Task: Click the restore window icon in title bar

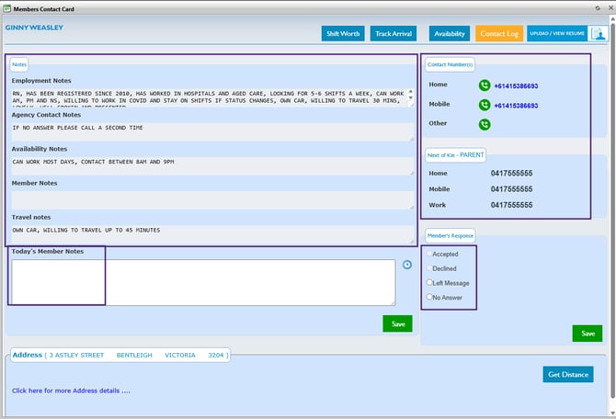Action: 597,6
